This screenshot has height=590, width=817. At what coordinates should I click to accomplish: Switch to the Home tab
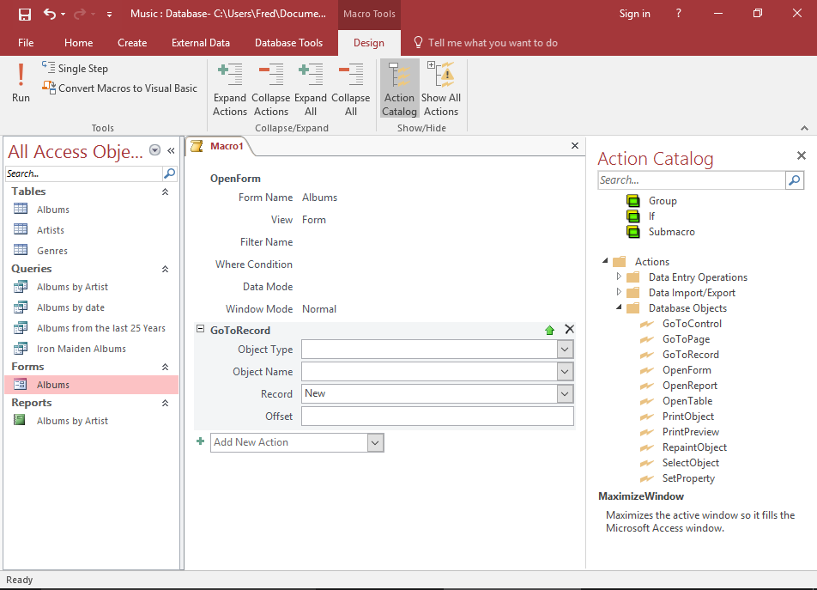(x=79, y=43)
